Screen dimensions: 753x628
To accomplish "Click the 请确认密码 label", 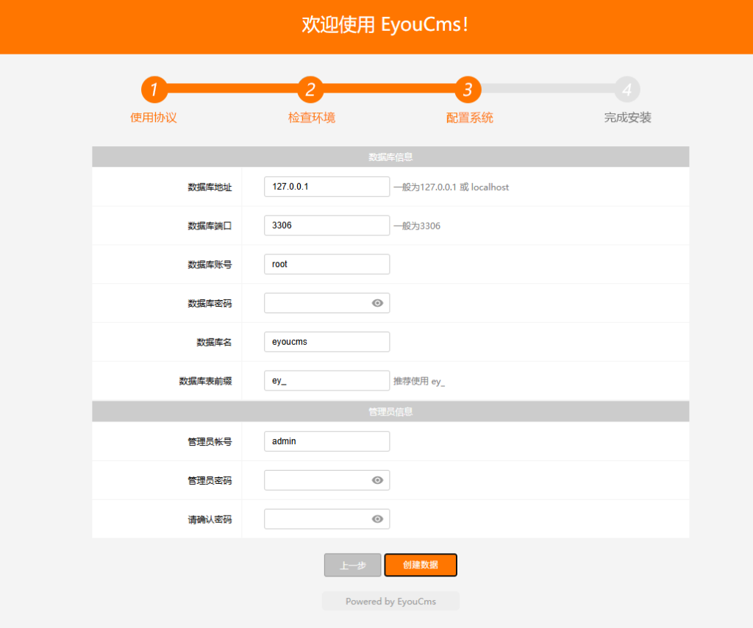I will [210, 519].
